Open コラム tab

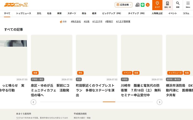(186, 13)
